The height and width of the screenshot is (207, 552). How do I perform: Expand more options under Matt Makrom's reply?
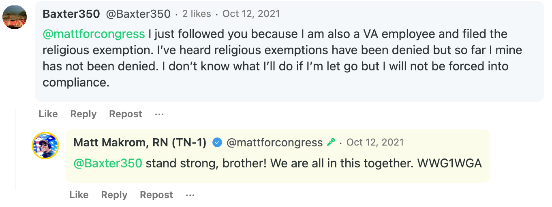pos(190,195)
